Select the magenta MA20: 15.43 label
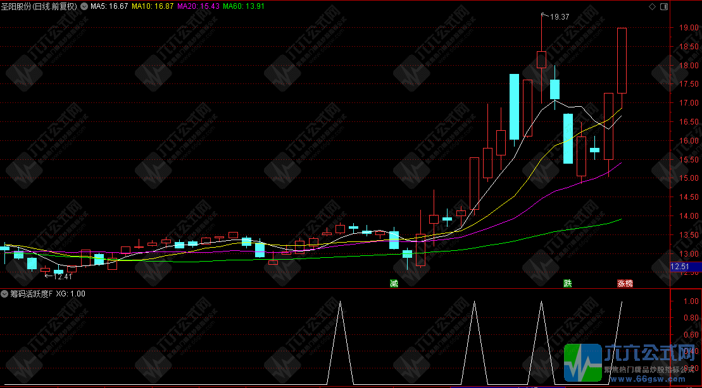702x388 pixels. tap(198, 6)
